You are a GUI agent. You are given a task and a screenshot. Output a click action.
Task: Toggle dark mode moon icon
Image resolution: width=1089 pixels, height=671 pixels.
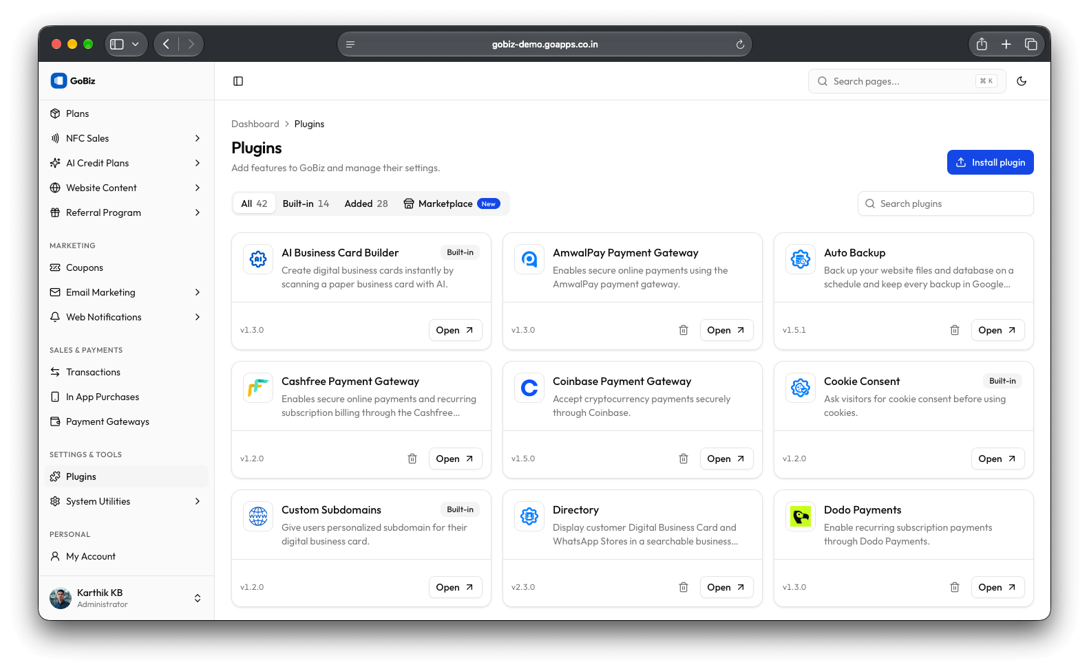(x=1022, y=81)
